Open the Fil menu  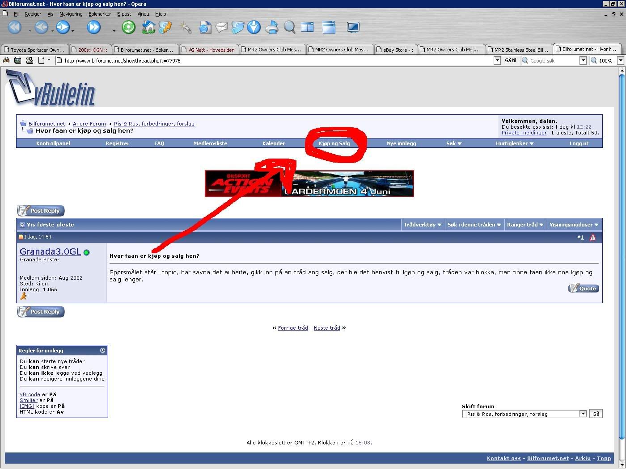(16, 14)
